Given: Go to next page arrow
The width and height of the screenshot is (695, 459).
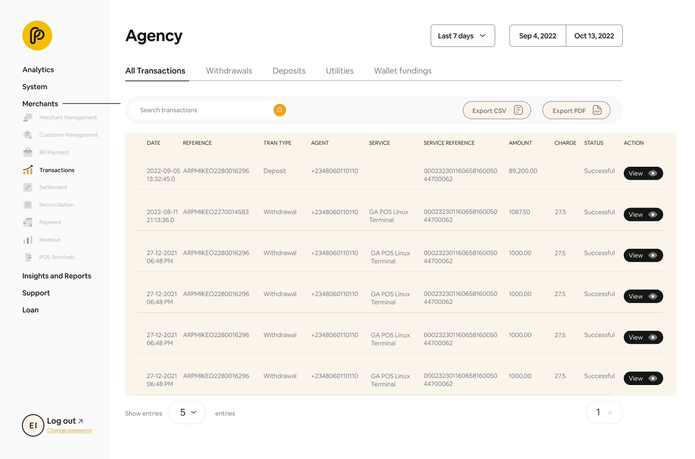Looking at the screenshot, I should pos(610,412).
